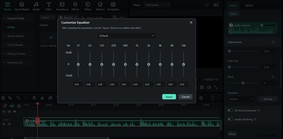283x139 pixels.
Task: Open the Record dropdown
Action: pyautogui.click(x=68, y=17)
